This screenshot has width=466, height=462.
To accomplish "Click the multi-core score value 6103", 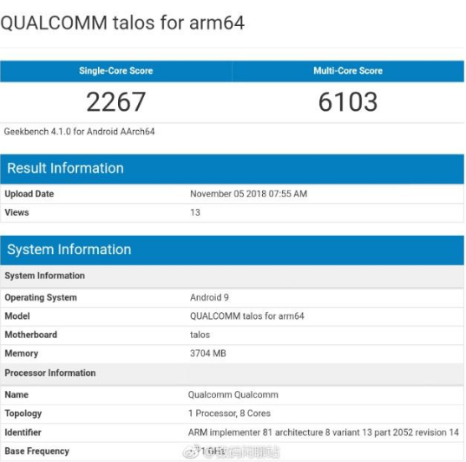I will click(348, 101).
